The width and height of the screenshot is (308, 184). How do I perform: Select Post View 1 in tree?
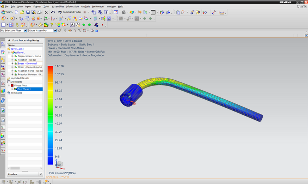click(24, 89)
